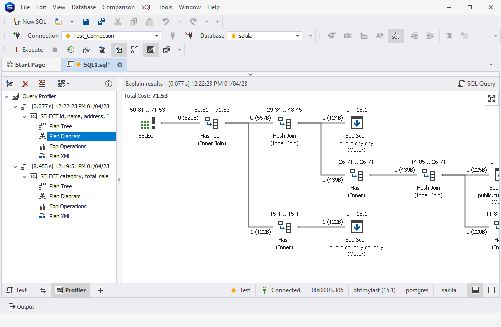The image size is (501, 327).
Task: Click the Save All icon
Action: click(x=101, y=21)
